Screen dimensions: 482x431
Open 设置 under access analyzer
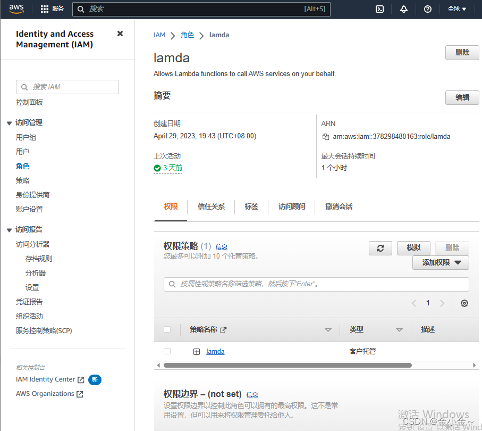(32, 287)
